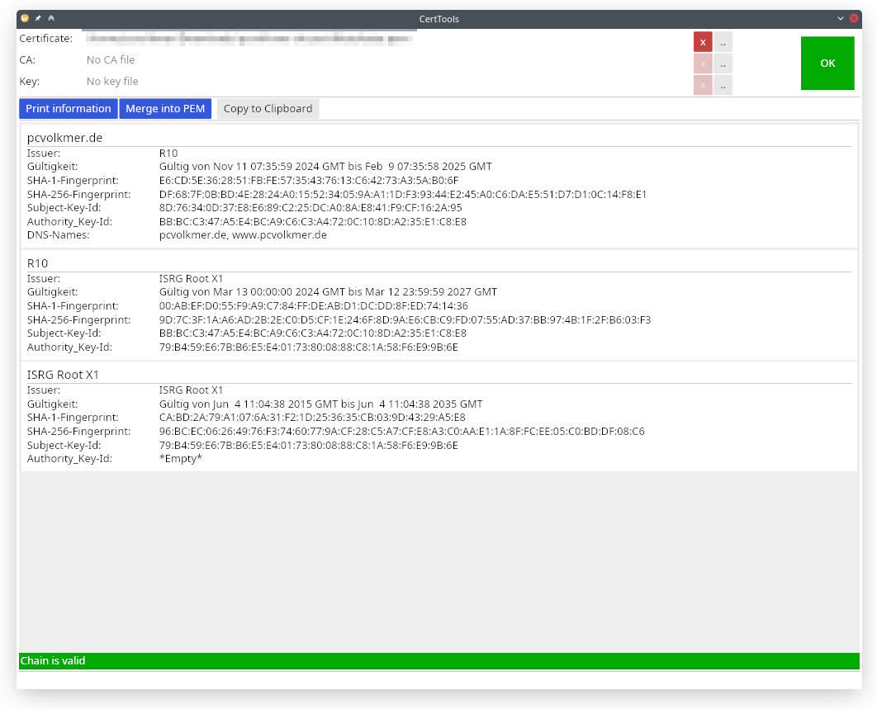Screen dimensions: 877x709
Task: Open the CertTools window menu icon
Action: pos(25,18)
